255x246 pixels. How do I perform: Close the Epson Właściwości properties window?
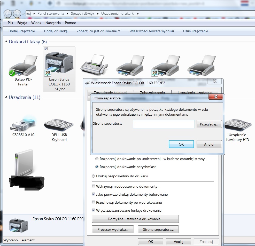click(214, 81)
